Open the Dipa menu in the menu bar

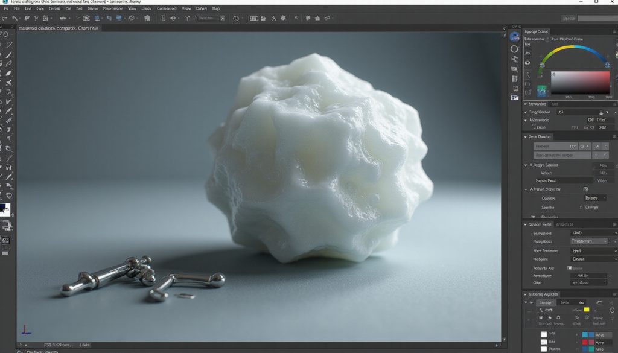[146, 8]
